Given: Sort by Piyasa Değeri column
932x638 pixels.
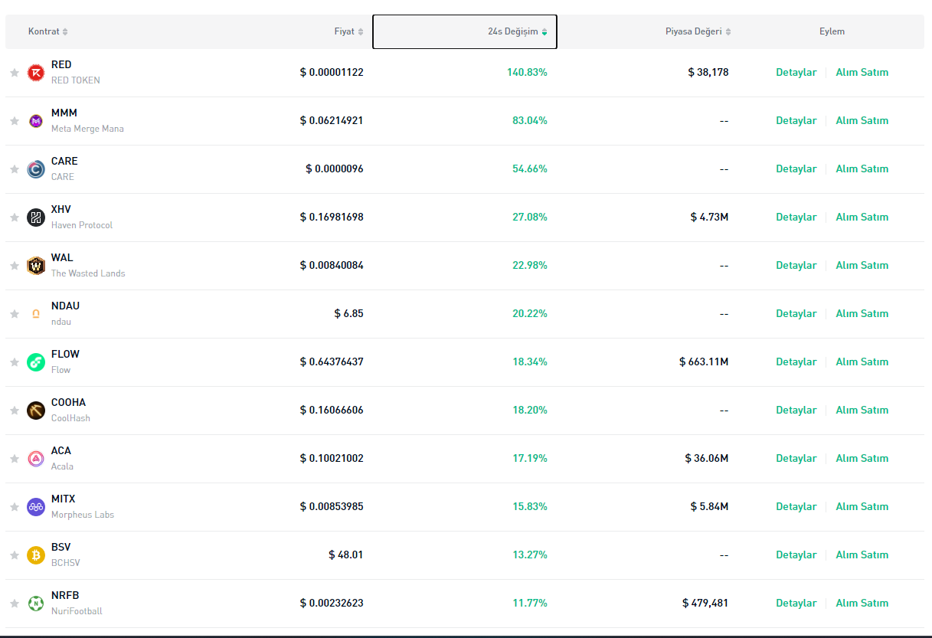Looking at the screenshot, I should [x=728, y=32].
